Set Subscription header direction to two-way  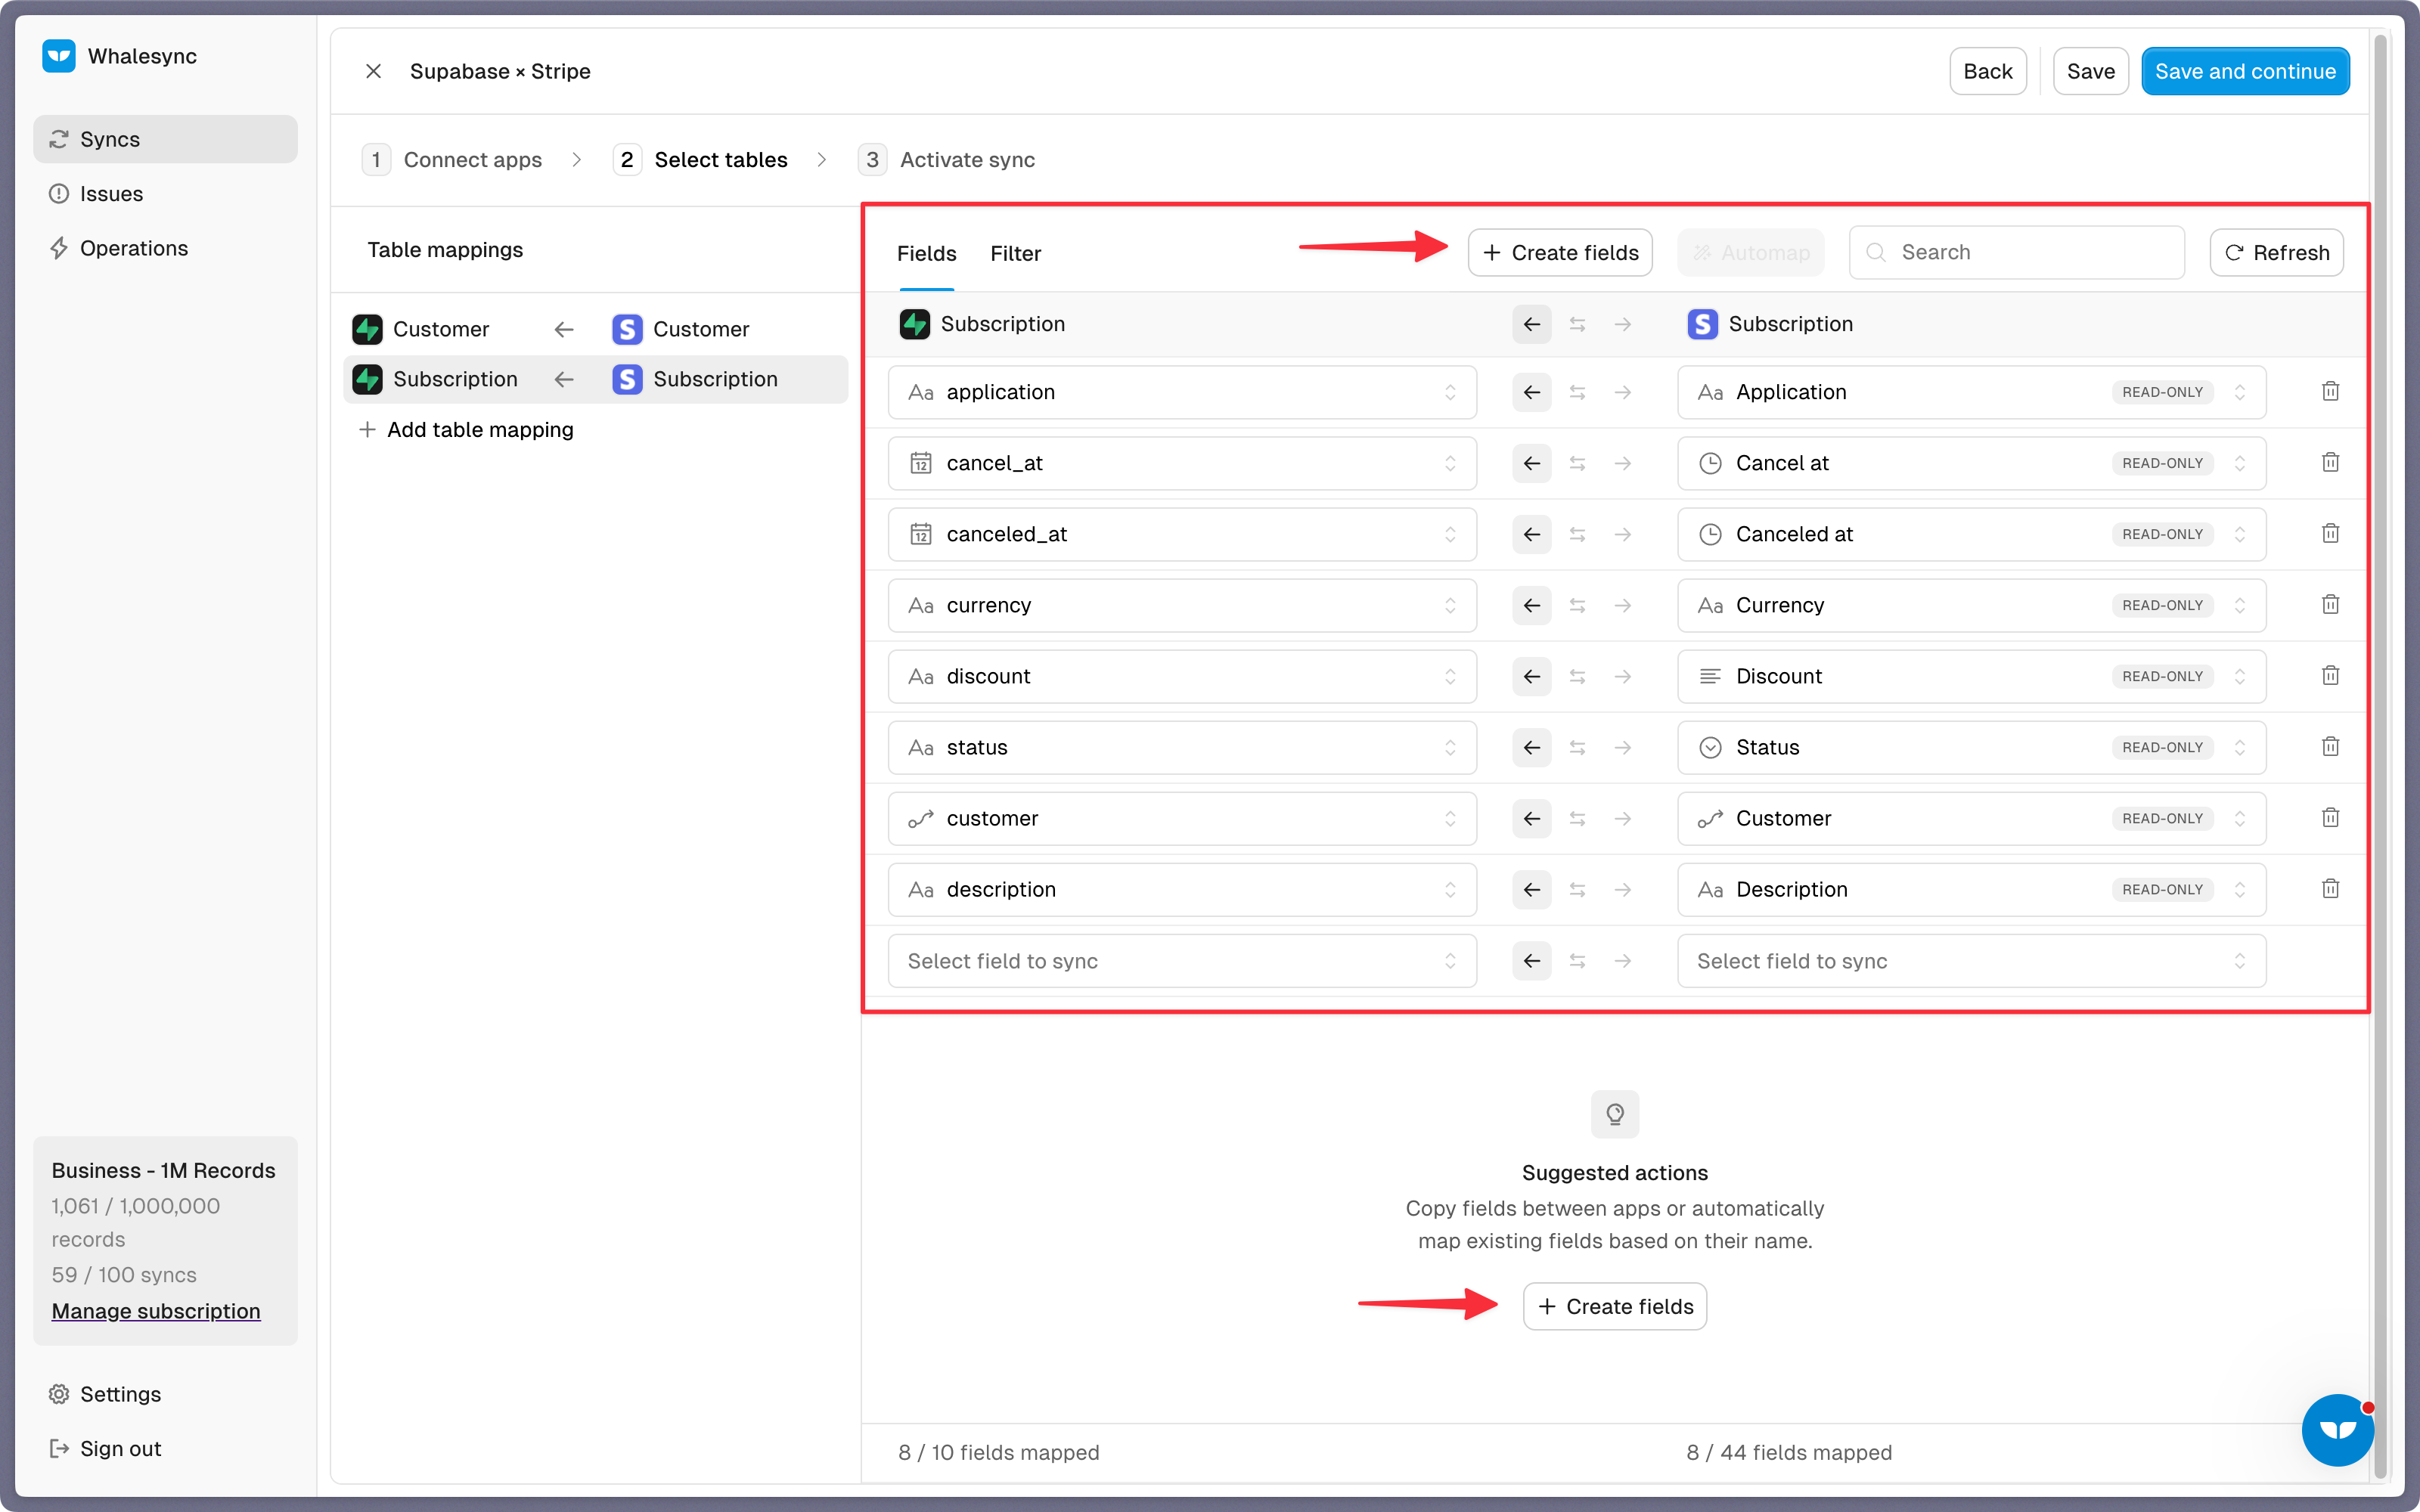[1577, 324]
